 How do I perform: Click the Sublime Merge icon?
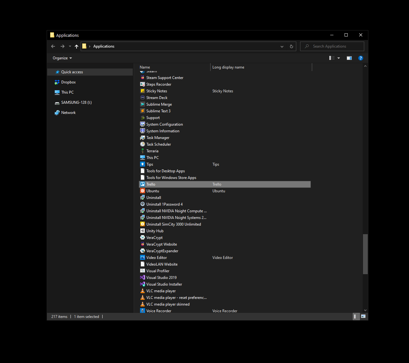click(143, 104)
